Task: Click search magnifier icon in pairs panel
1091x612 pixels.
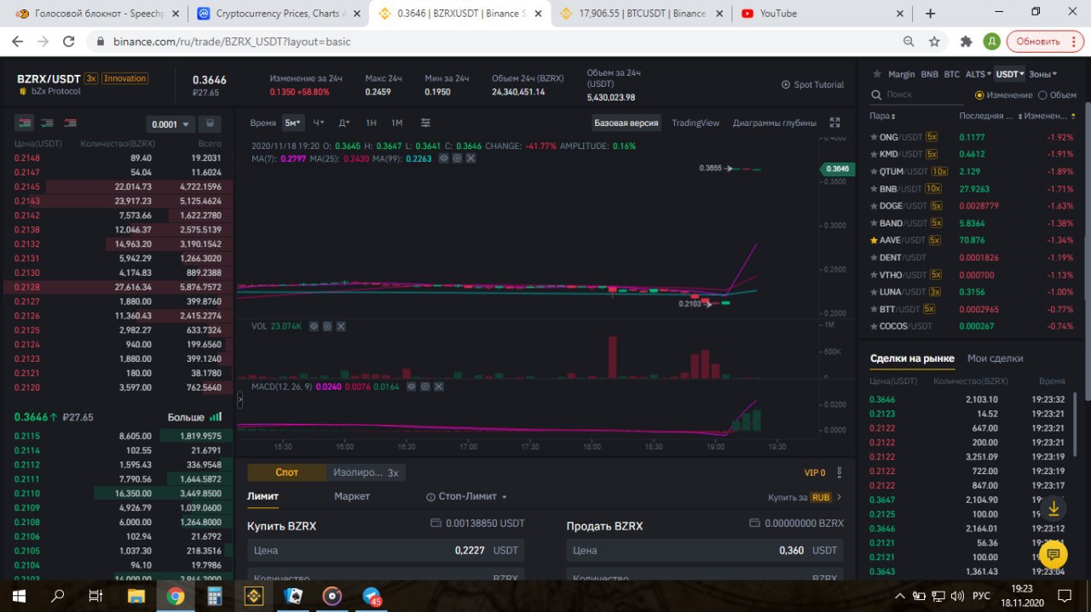Action: pyautogui.click(x=875, y=95)
